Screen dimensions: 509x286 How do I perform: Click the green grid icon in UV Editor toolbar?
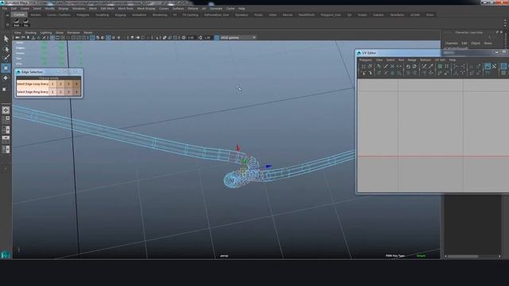pos(440,66)
